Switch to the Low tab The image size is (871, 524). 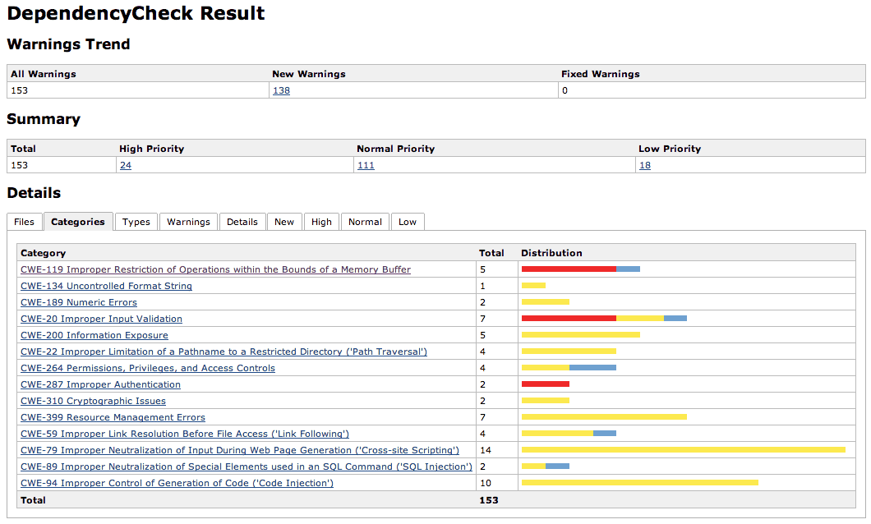click(408, 222)
